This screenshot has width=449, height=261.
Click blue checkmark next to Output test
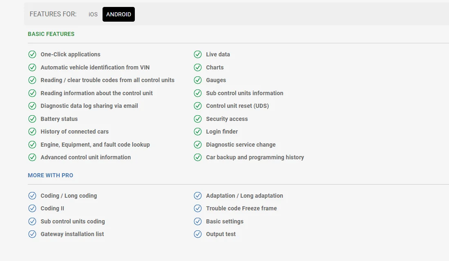tap(198, 234)
